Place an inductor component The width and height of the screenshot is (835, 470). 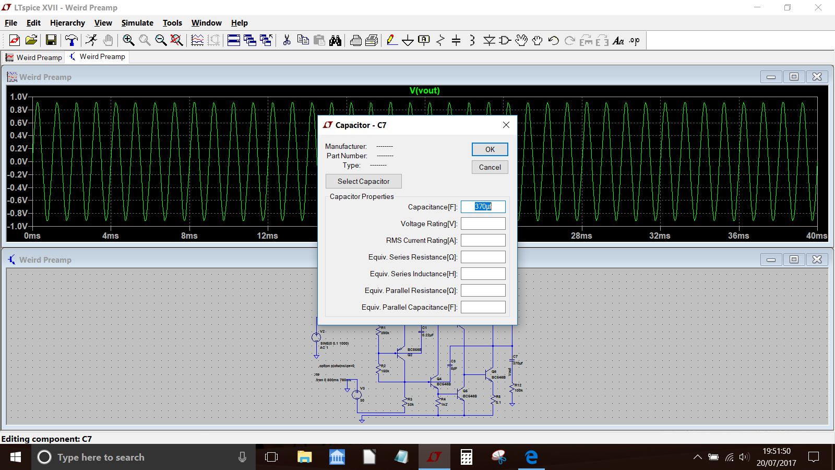(x=472, y=40)
